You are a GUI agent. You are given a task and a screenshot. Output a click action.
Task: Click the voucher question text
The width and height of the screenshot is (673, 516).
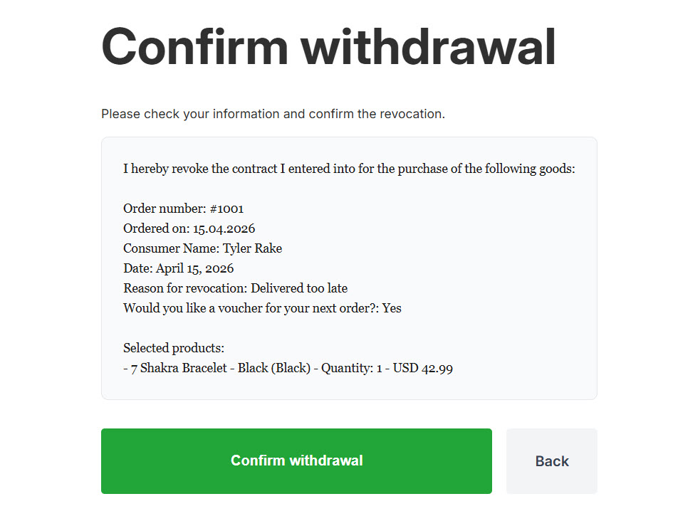tap(251, 308)
